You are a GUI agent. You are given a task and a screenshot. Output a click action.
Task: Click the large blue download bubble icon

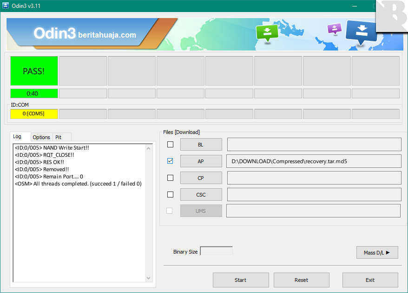coord(362,32)
